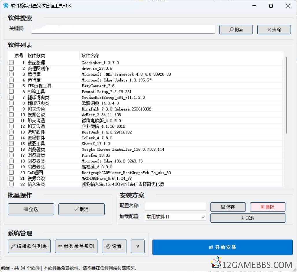The image size is (297, 272).
Task: Delete configuration using red 删除 button
Action: pos(268,207)
